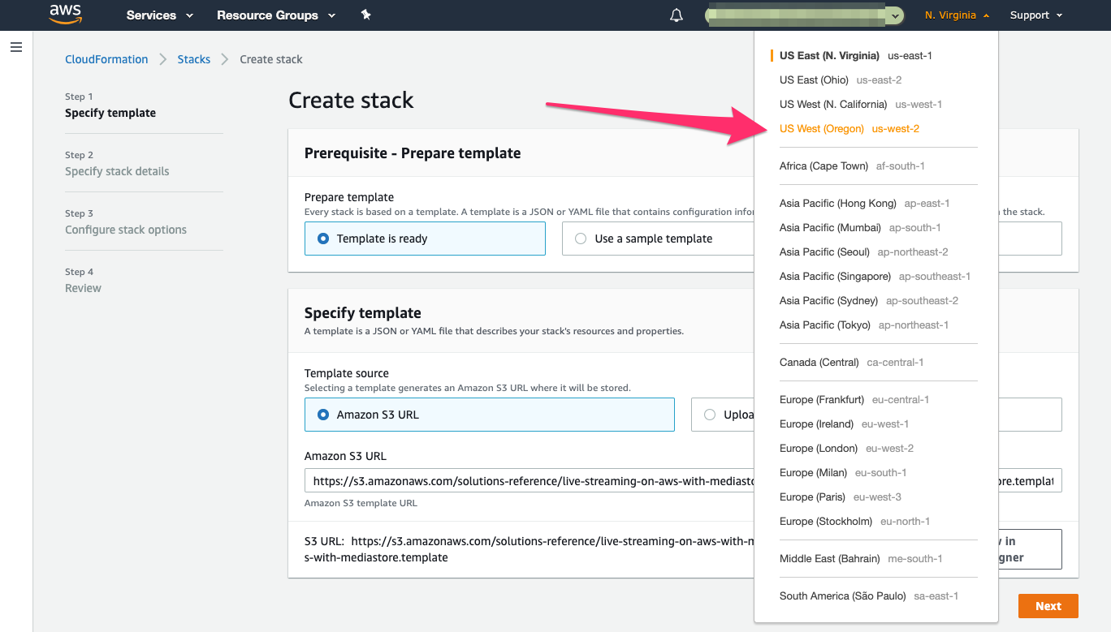Click the orange Next button
Image resolution: width=1111 pixels, height=632 pixels.
[1048, 606]
